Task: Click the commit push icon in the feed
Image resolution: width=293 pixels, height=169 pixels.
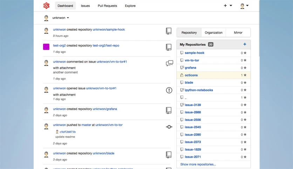Action: click(x=169, y=127)
